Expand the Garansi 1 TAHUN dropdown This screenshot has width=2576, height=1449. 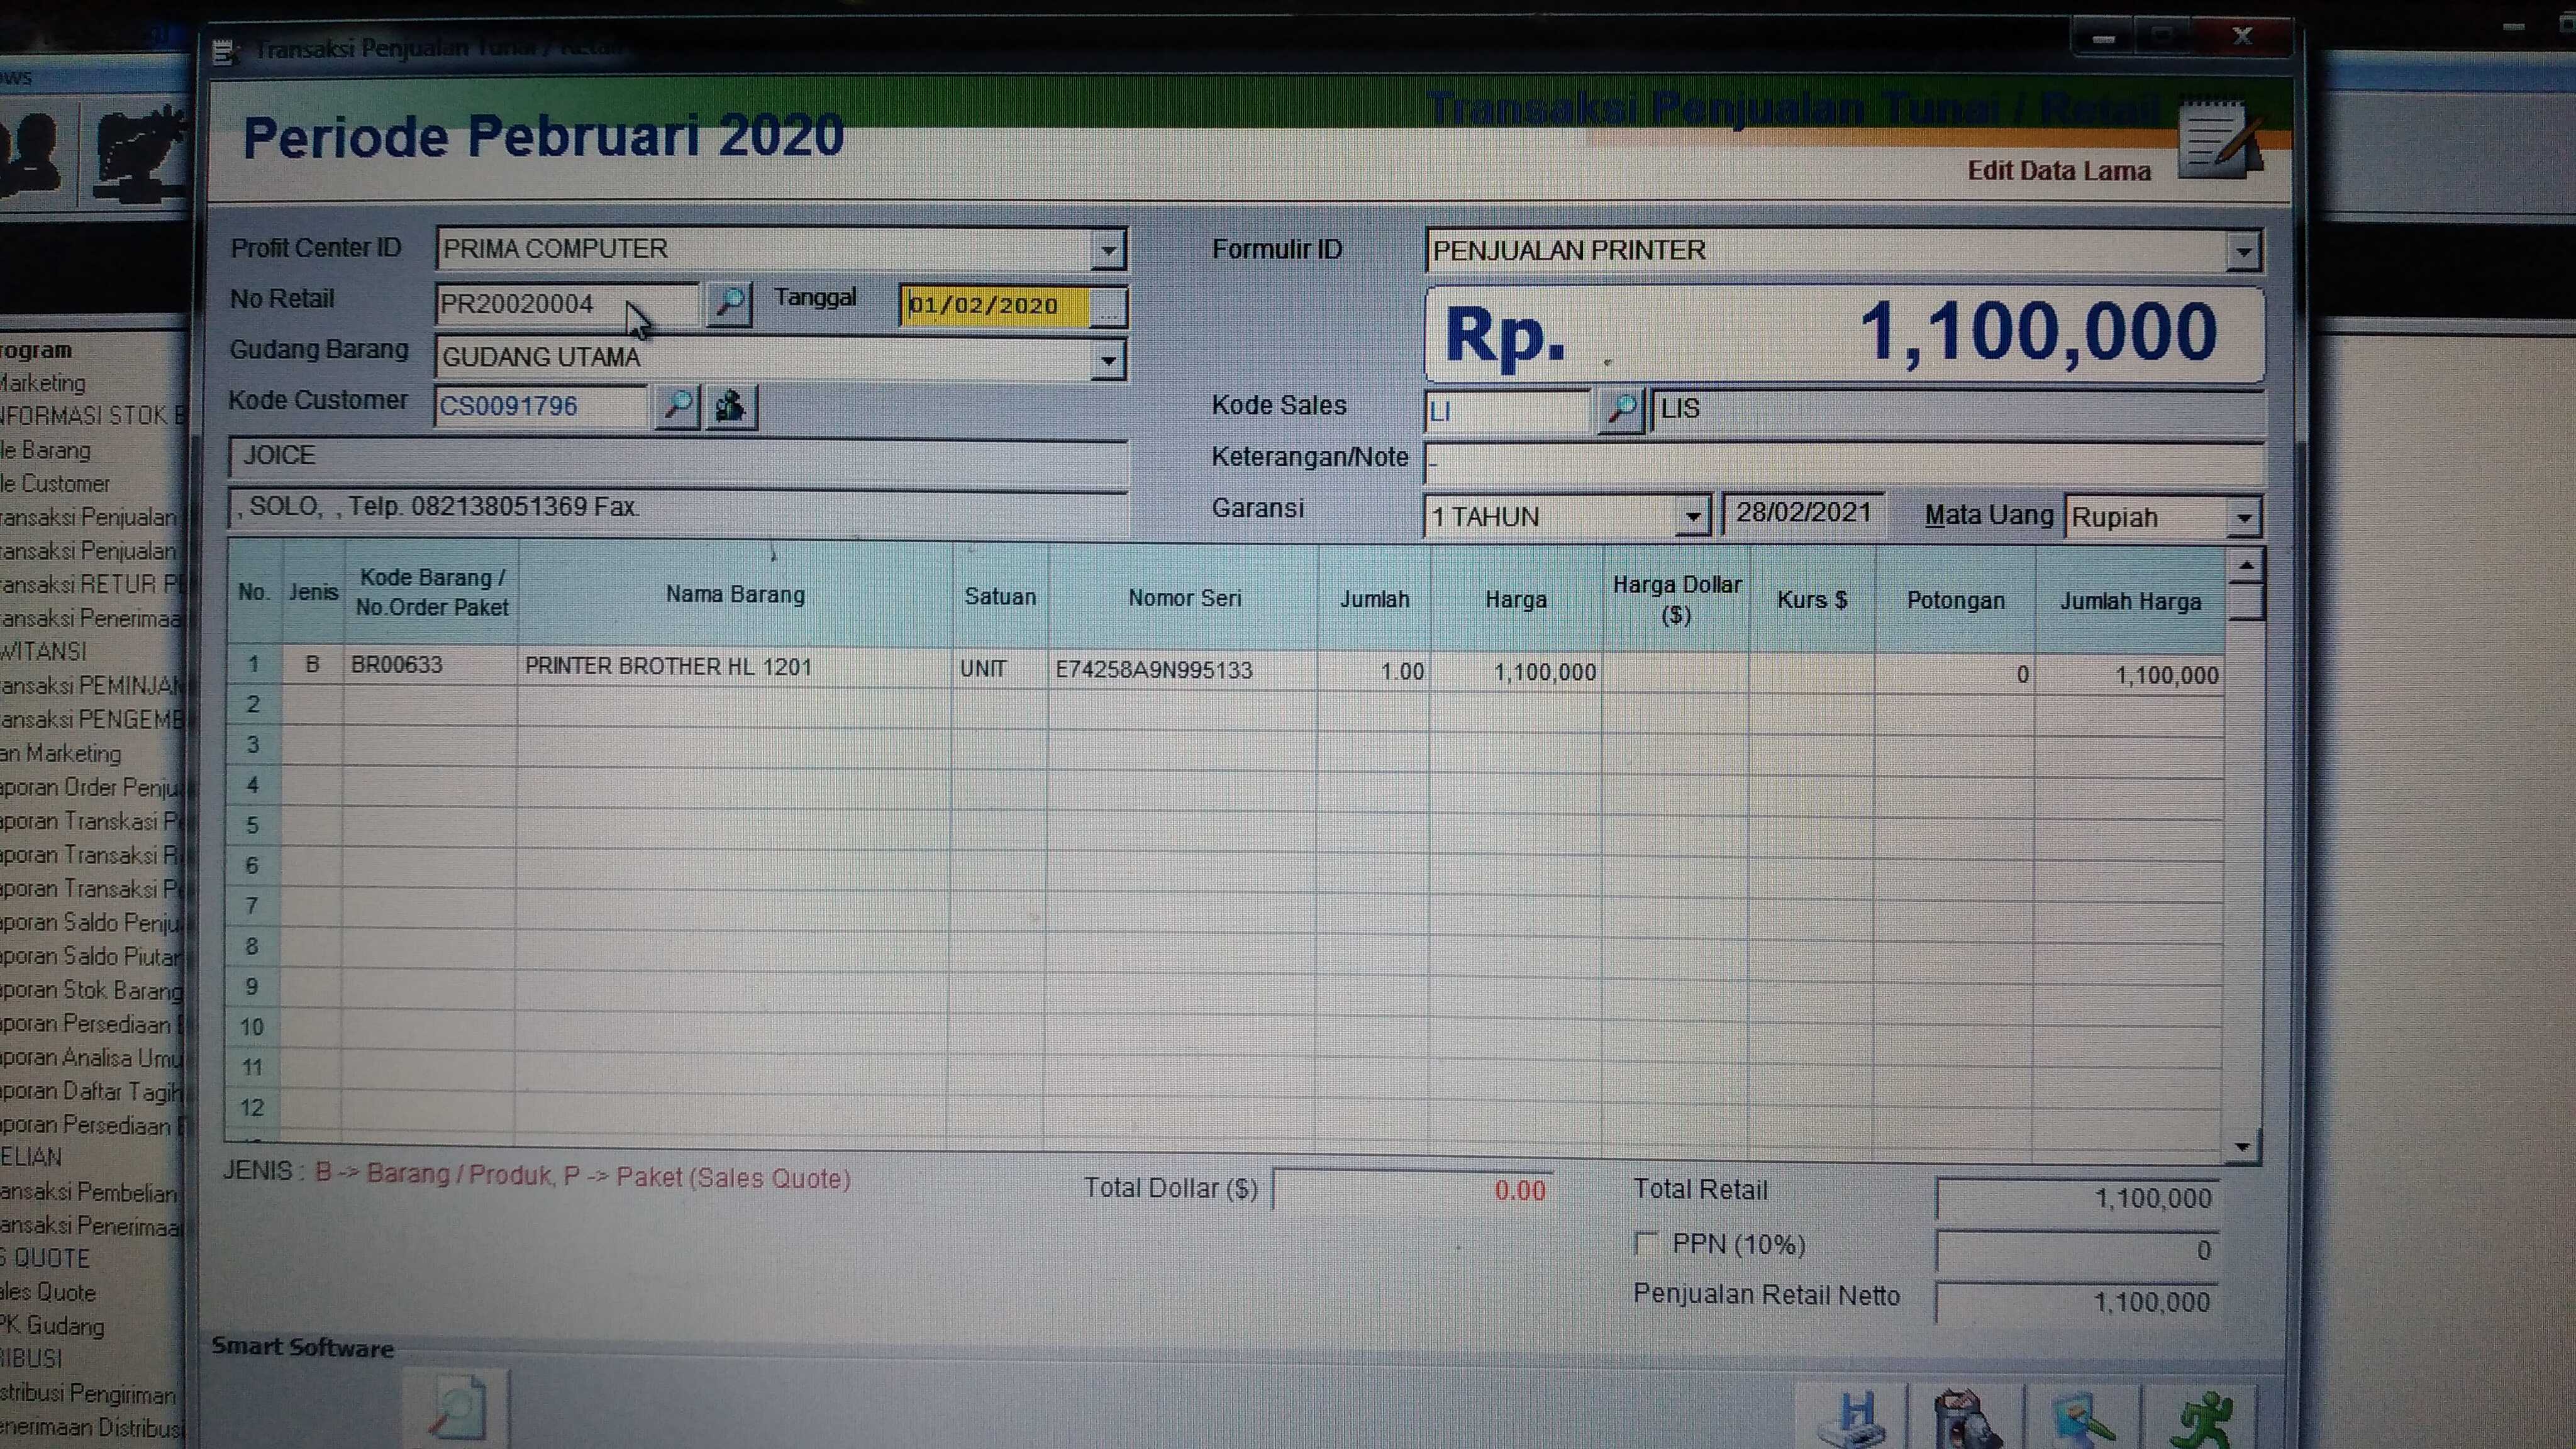1692,517
